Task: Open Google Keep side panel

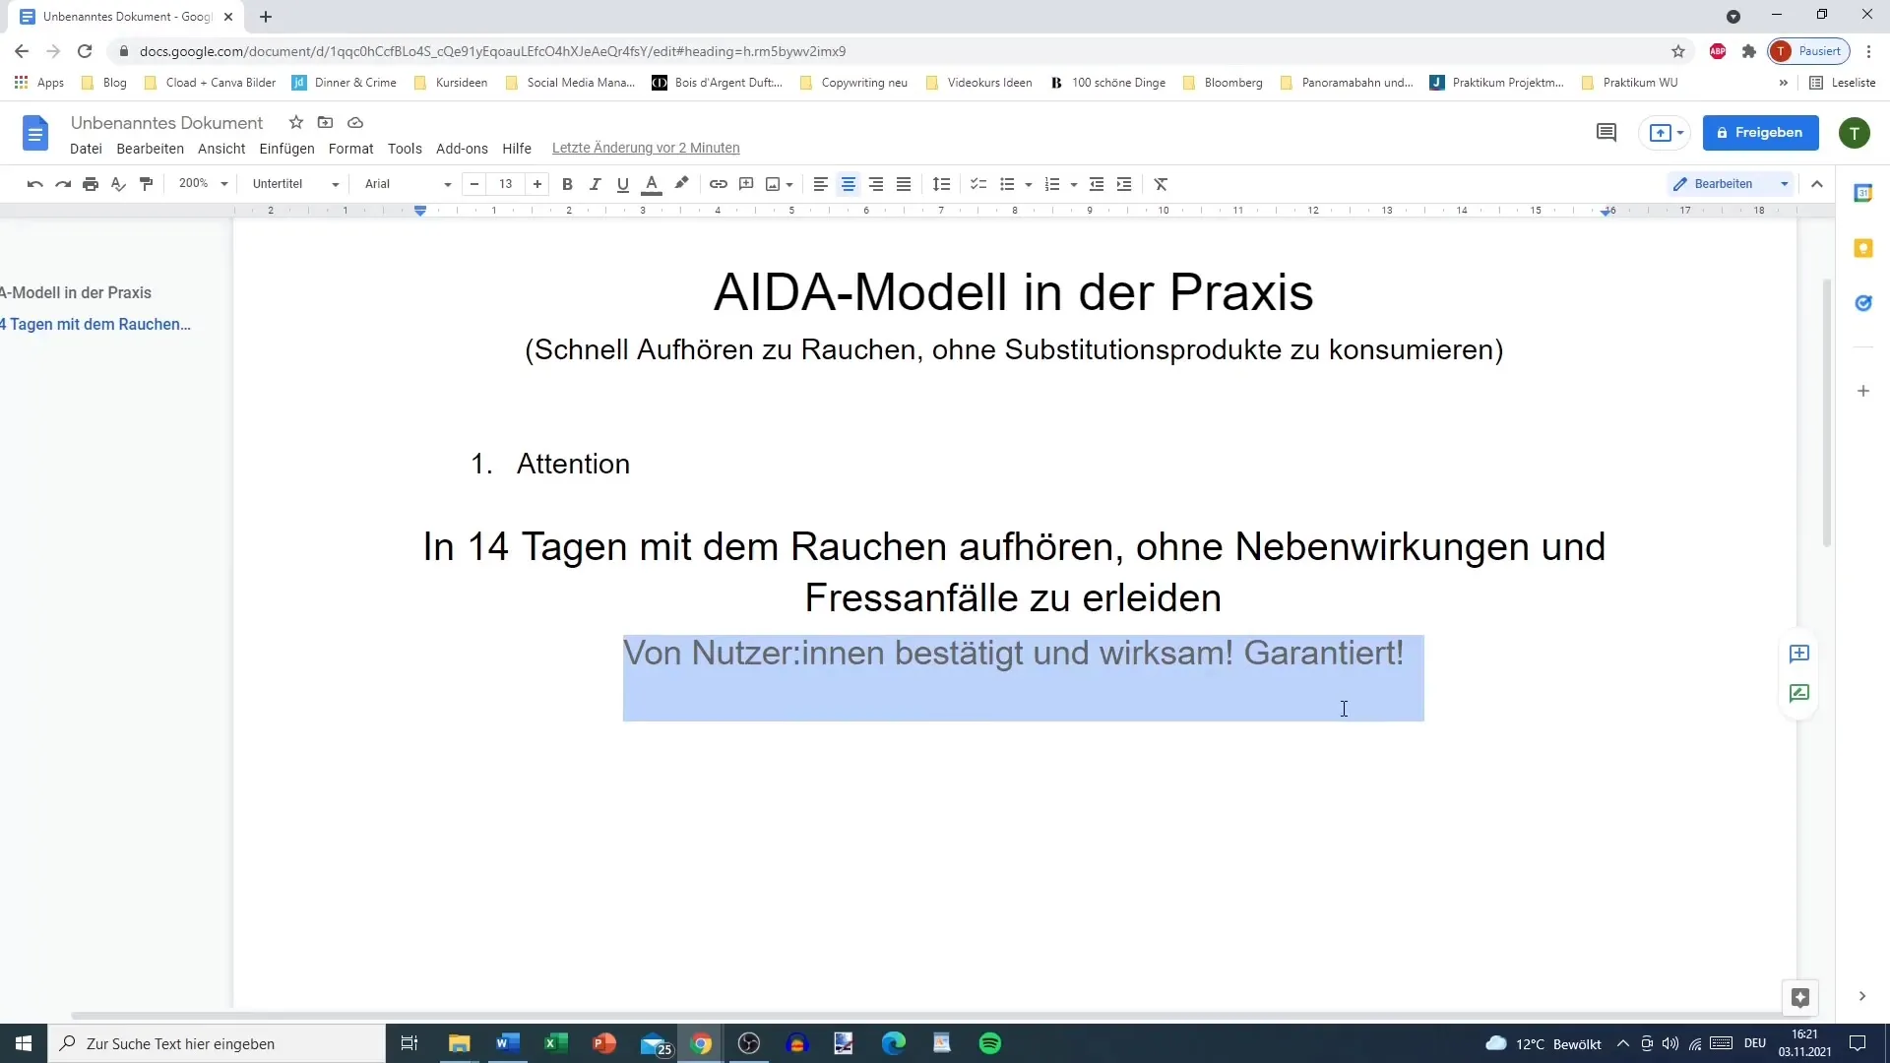Action: (x=1863, y=248)
